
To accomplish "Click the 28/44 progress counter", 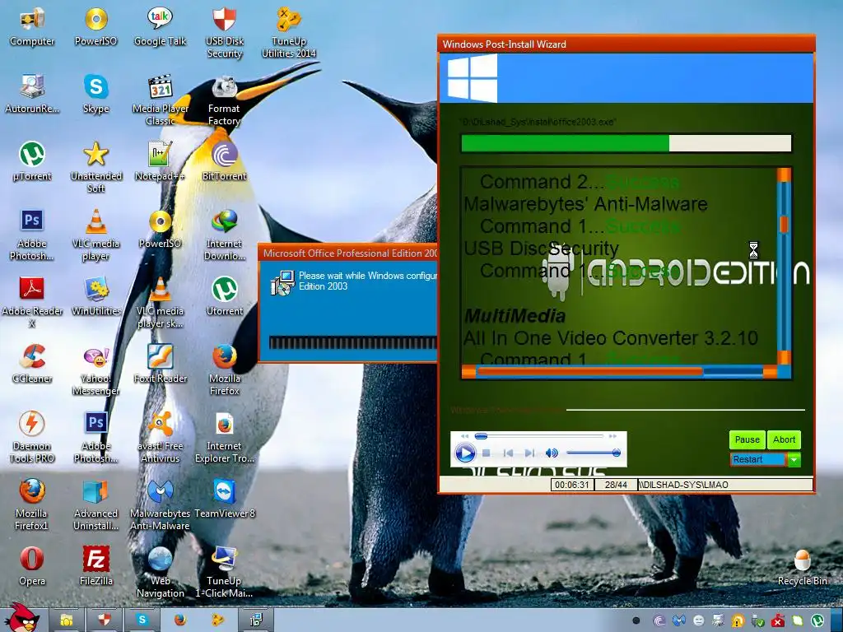I will click(616, 485).
